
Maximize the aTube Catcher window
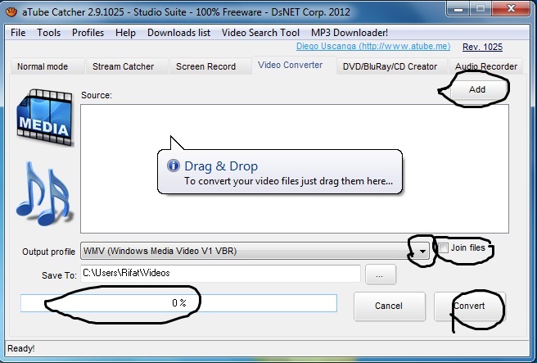coord(481,9)
